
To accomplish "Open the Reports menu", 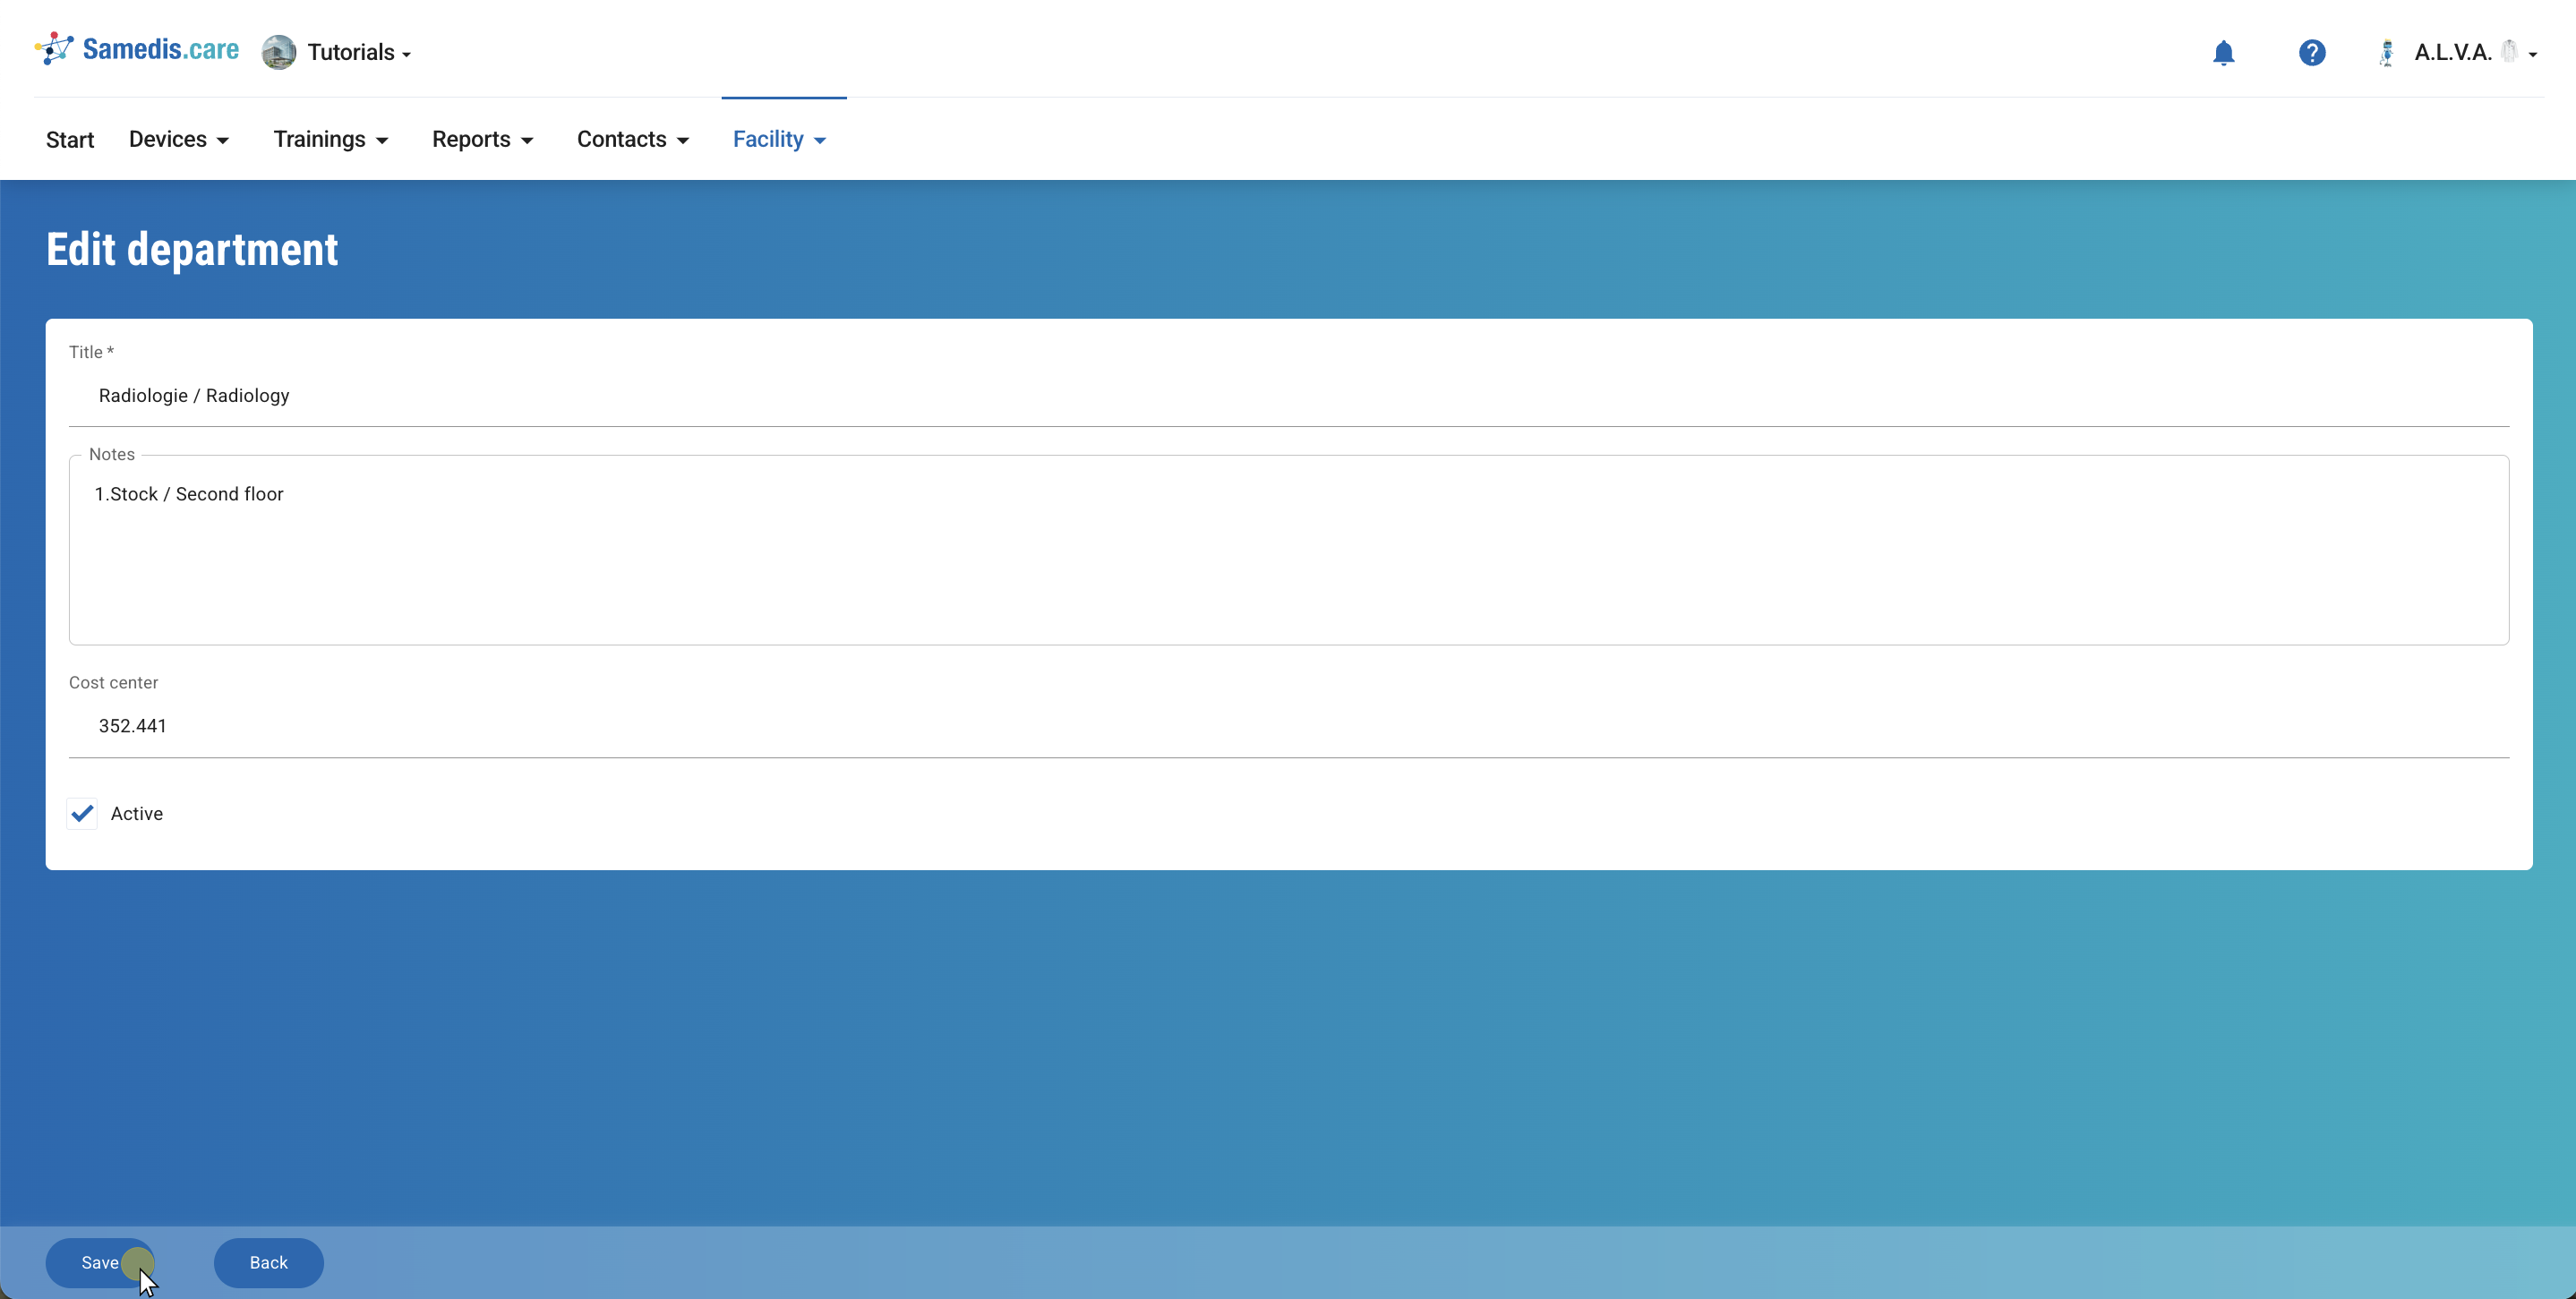I will [482, 139].
